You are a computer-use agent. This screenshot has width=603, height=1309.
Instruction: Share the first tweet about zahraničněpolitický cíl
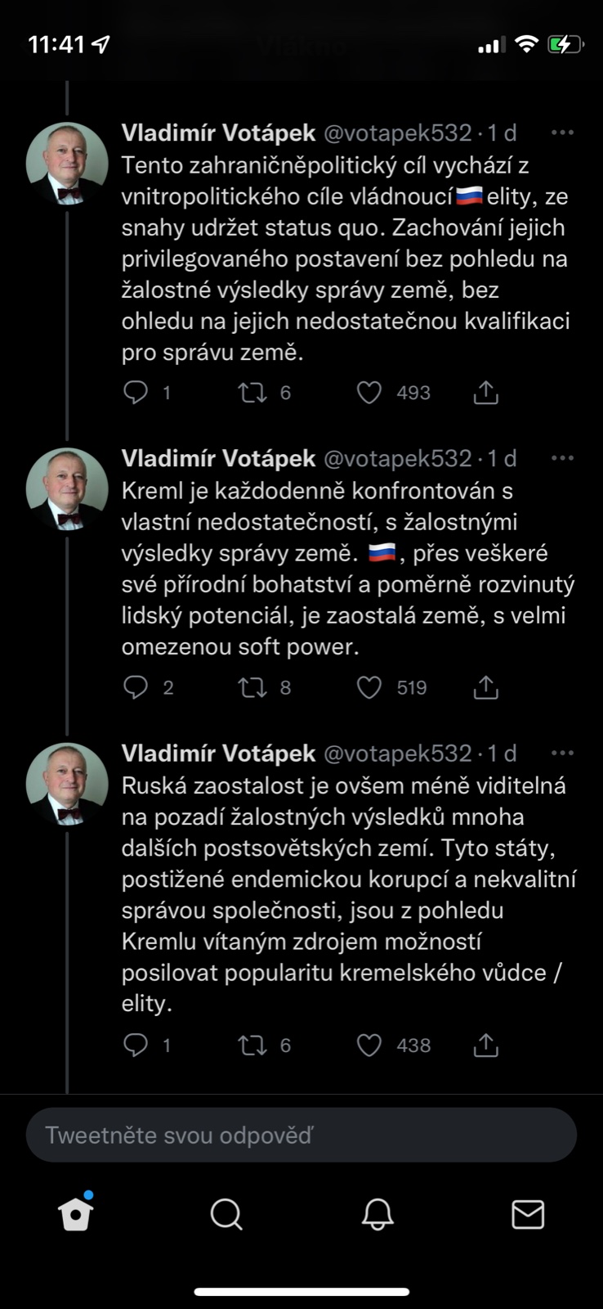(x=486, y=393)
